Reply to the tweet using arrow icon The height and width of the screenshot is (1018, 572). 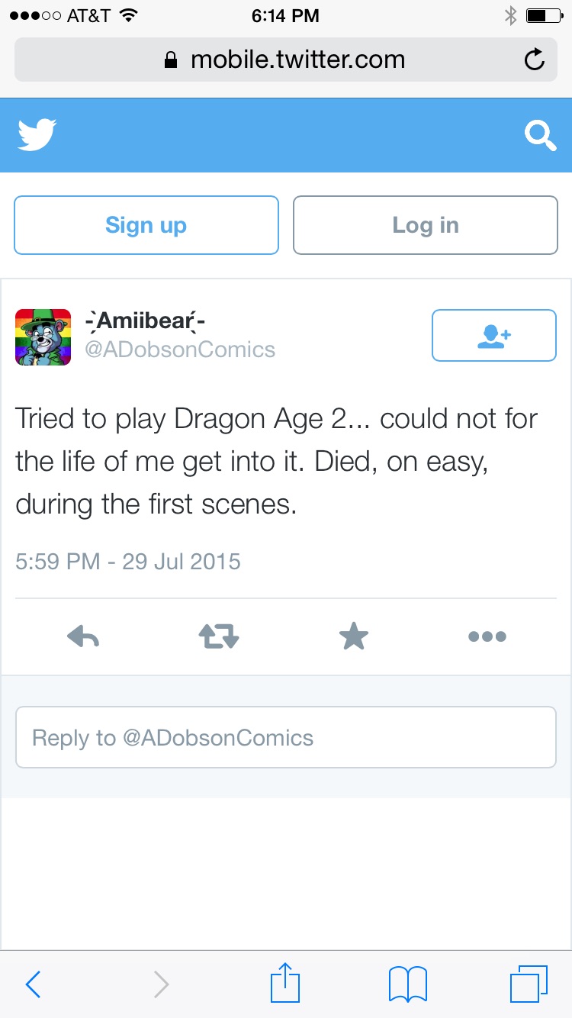pos(83,636)
